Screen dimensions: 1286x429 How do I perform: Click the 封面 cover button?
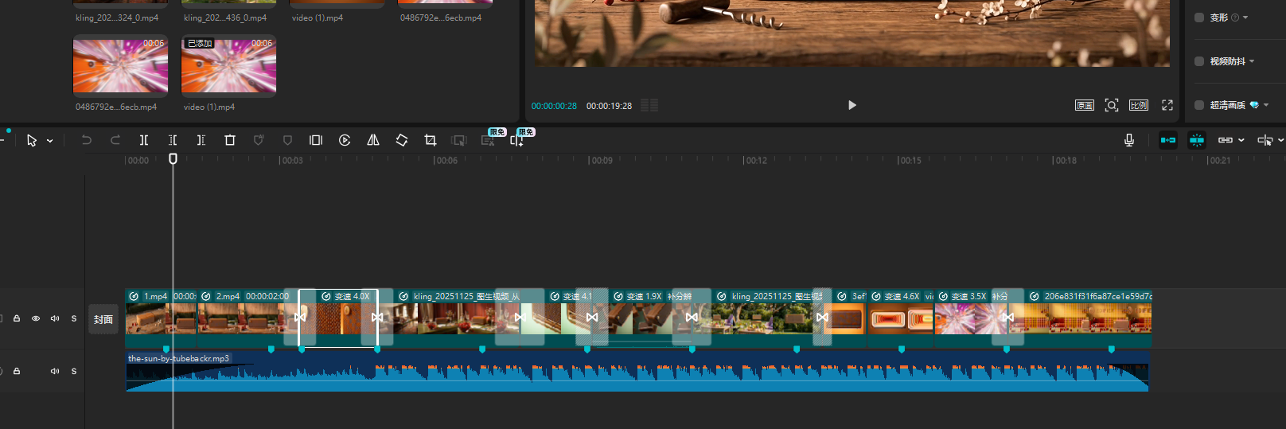(103, 319)
